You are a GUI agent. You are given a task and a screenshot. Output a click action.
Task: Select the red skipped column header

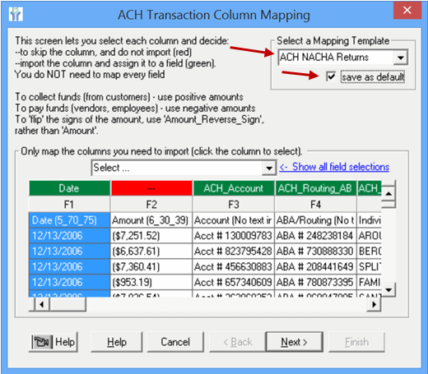tap(151, 188)
